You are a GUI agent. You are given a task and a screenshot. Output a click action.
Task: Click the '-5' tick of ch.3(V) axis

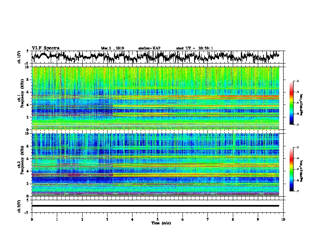click(27, 213)
